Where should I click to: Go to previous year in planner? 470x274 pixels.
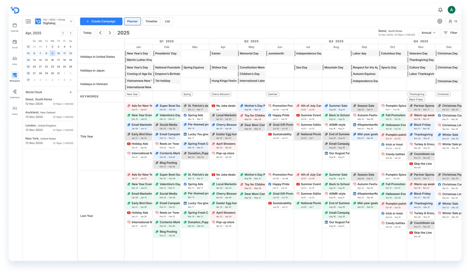pyautogui.click(x=100, y=33)
